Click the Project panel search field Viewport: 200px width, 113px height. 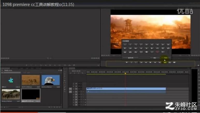coord(11,73)
